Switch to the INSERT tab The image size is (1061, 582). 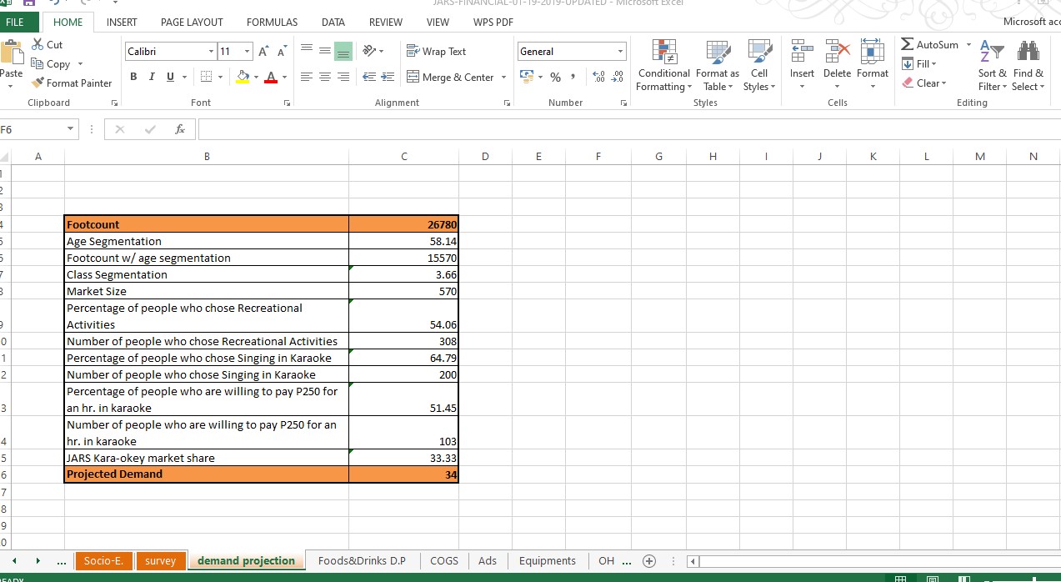pos(122,22)
